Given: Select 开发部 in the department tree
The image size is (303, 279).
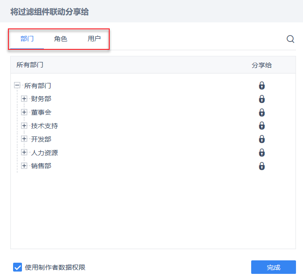Looking at the screenshot, I should (x=41, y=139).
